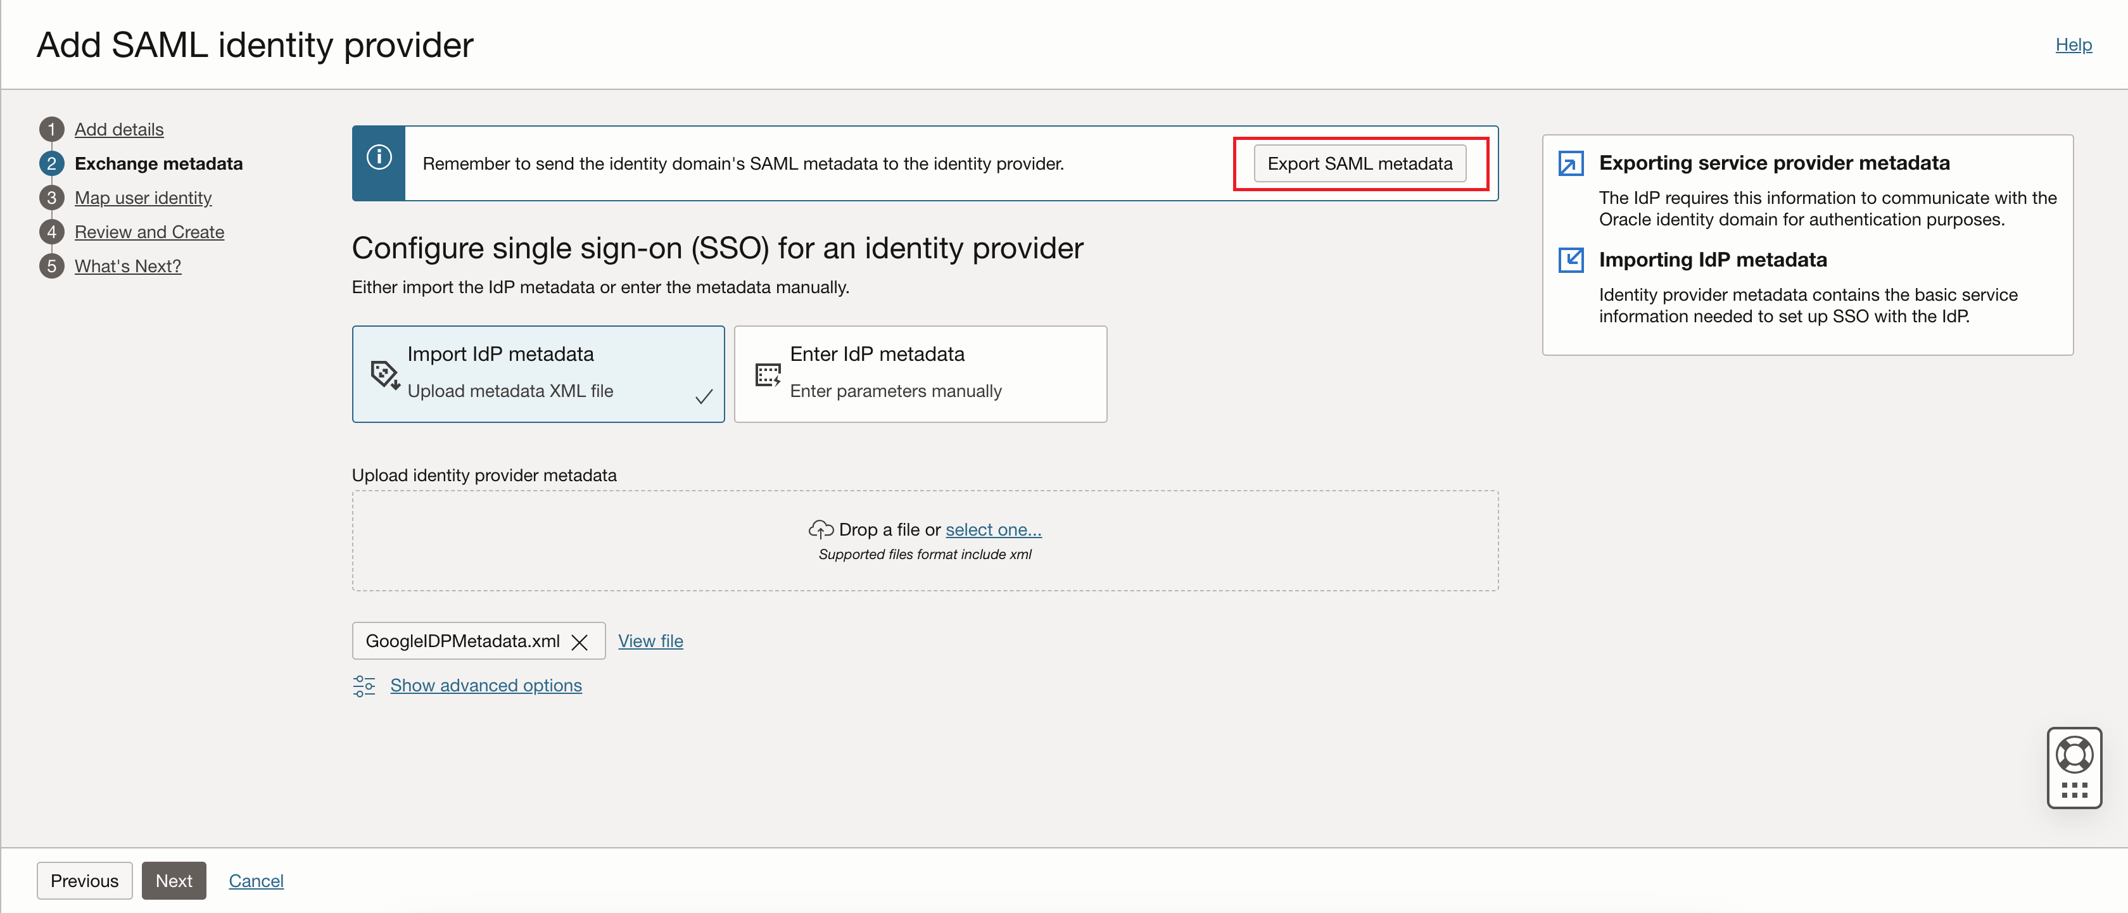Open the Help link
Viewport: 2128px width, 913px height.
pyautogui.click(x=2074, y=44)
